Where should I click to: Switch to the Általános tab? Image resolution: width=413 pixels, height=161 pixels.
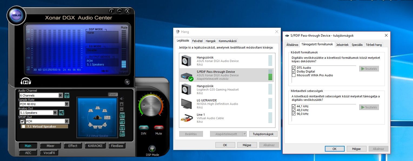[x=292, y=44]
